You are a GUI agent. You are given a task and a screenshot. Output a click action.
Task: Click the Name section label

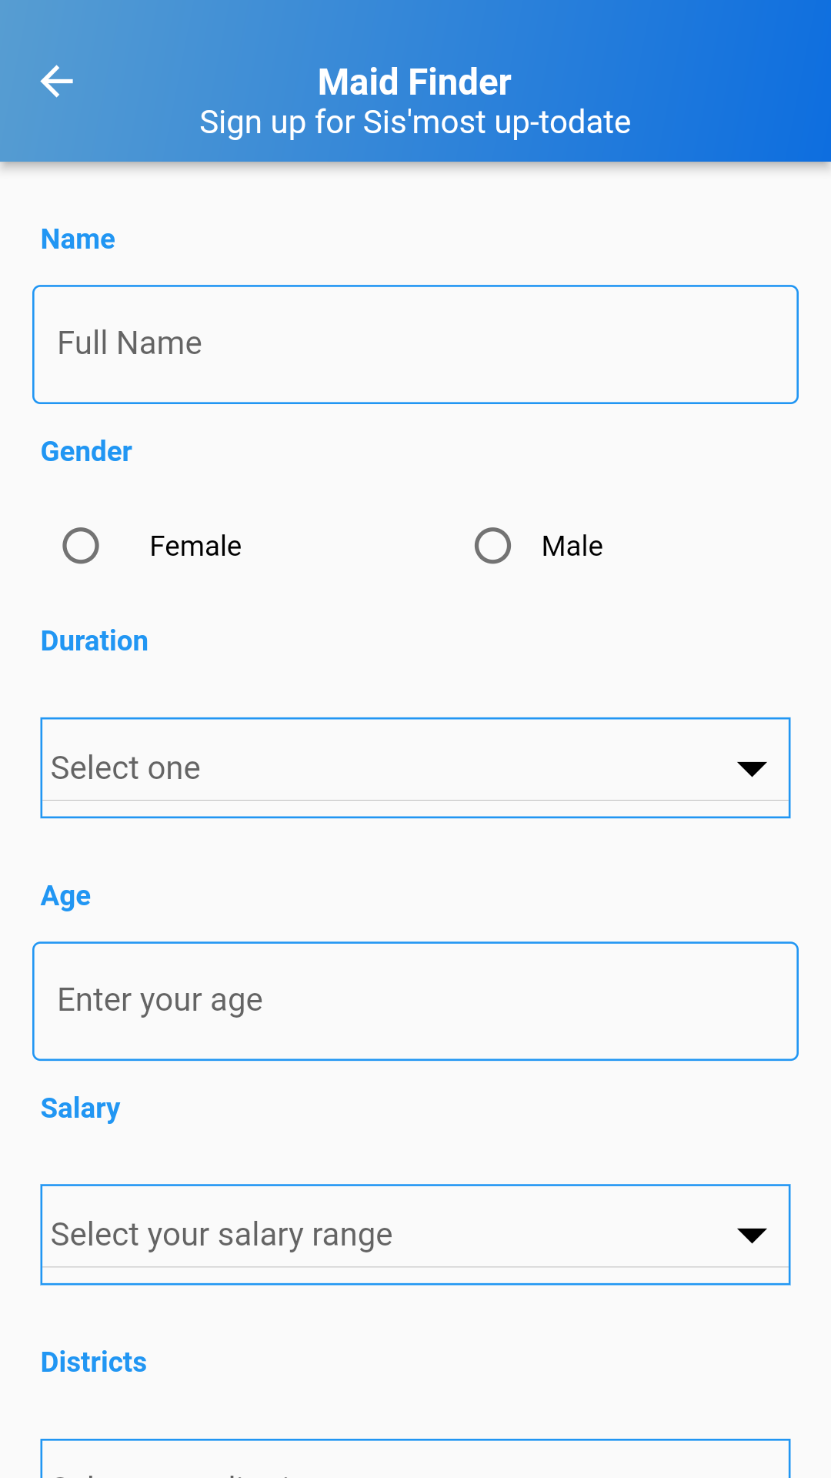point(78,239)
